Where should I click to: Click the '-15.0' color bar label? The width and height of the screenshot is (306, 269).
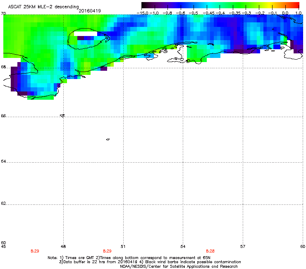click(x=143, y=13)
